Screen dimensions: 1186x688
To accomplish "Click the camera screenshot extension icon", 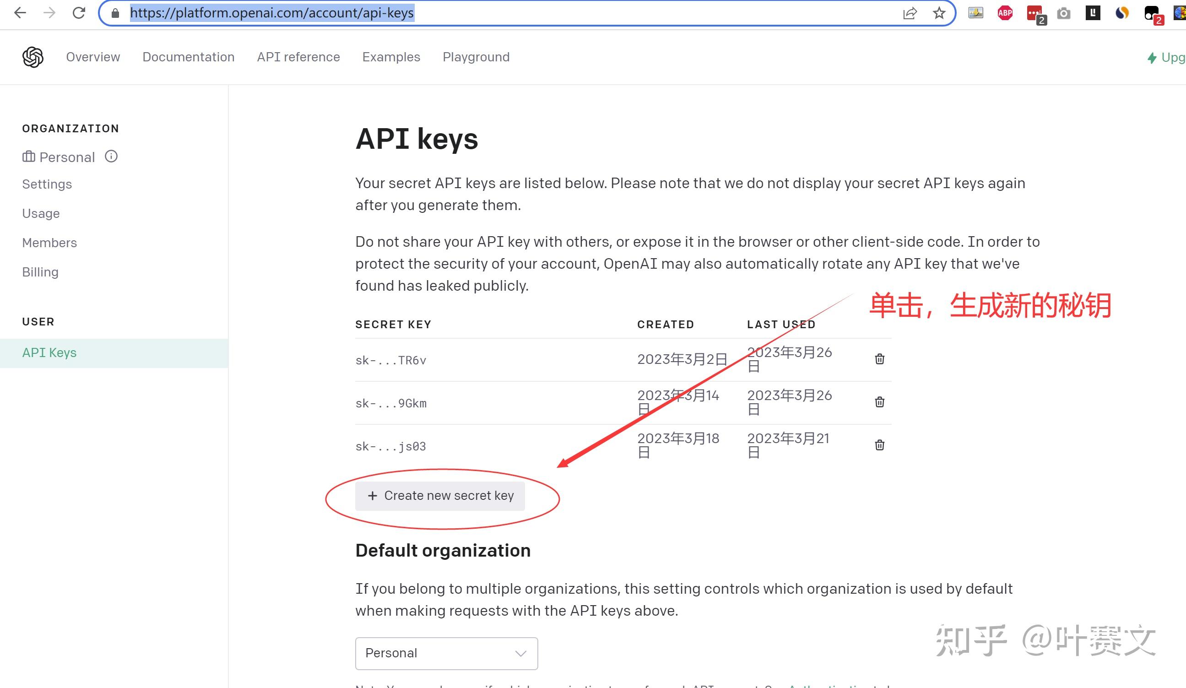I will click(1064, 13).
